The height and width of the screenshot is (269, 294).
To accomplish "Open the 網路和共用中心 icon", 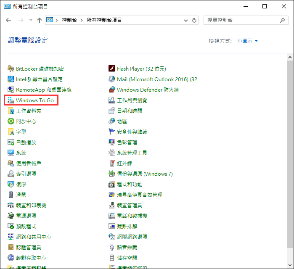I will (11, 237).
